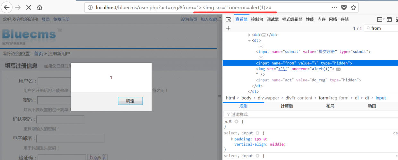Click the 免费注册 register link

click(x=61, y=19)
